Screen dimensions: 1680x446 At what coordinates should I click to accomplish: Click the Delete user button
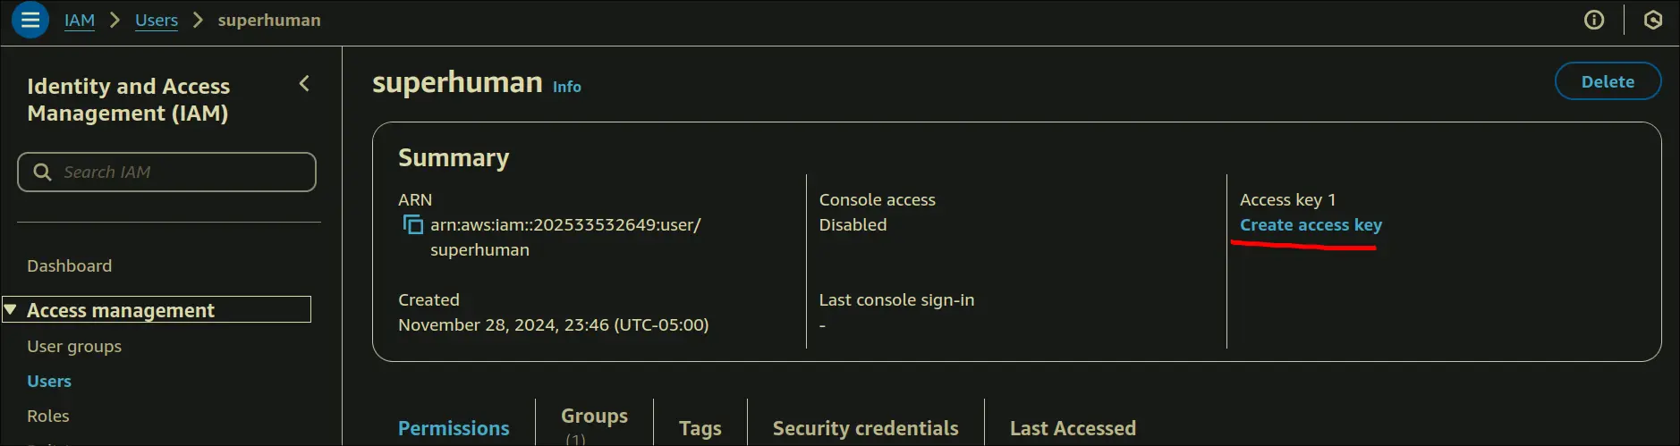pos(1607,81)
